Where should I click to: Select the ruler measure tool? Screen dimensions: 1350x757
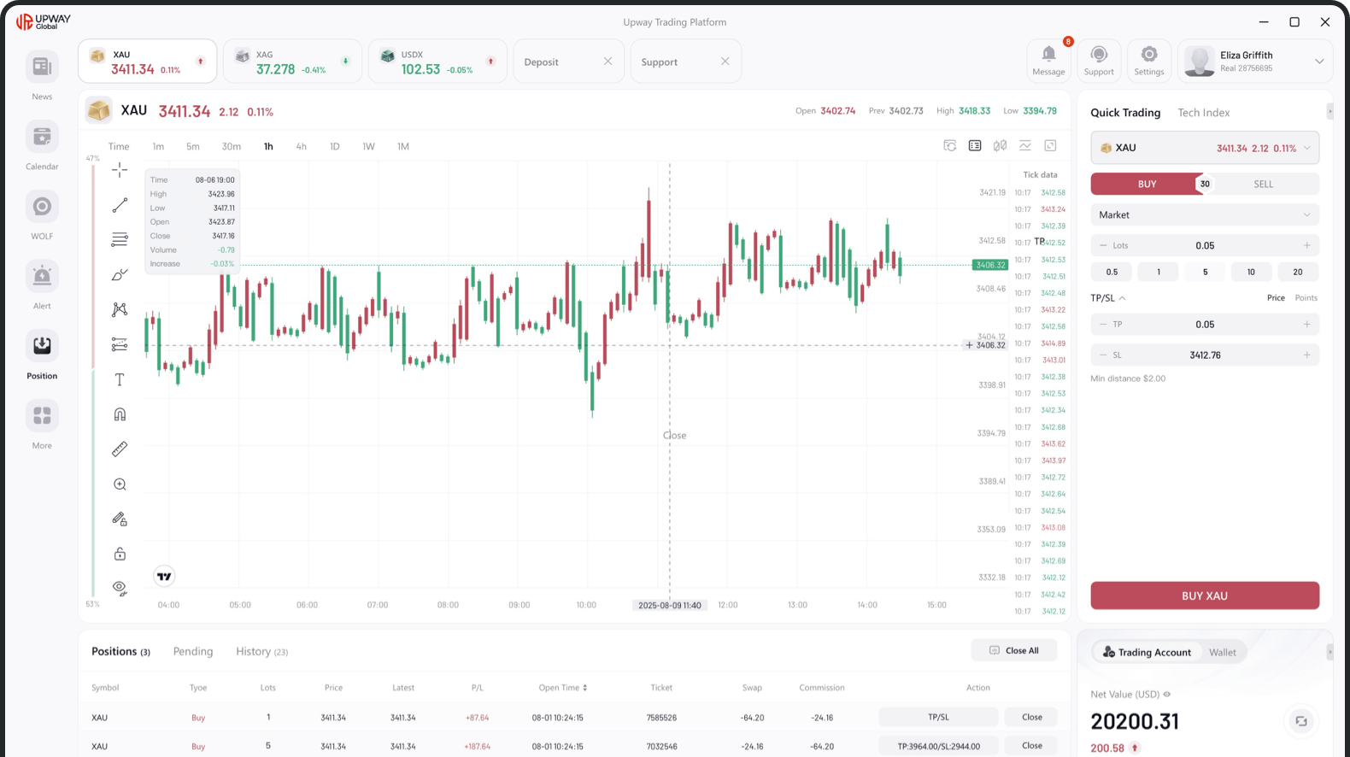click(x=120, y=449)
